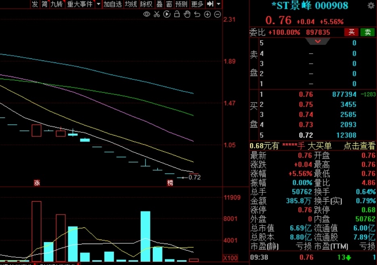Select the scissors cut tool
Viewport: 377px width, 265px height.
(157, 15)
